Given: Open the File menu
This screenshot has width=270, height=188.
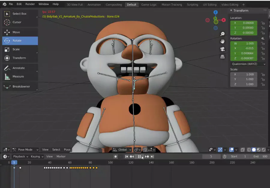Looking at the screenshot, I should click(x=11, y=4).
